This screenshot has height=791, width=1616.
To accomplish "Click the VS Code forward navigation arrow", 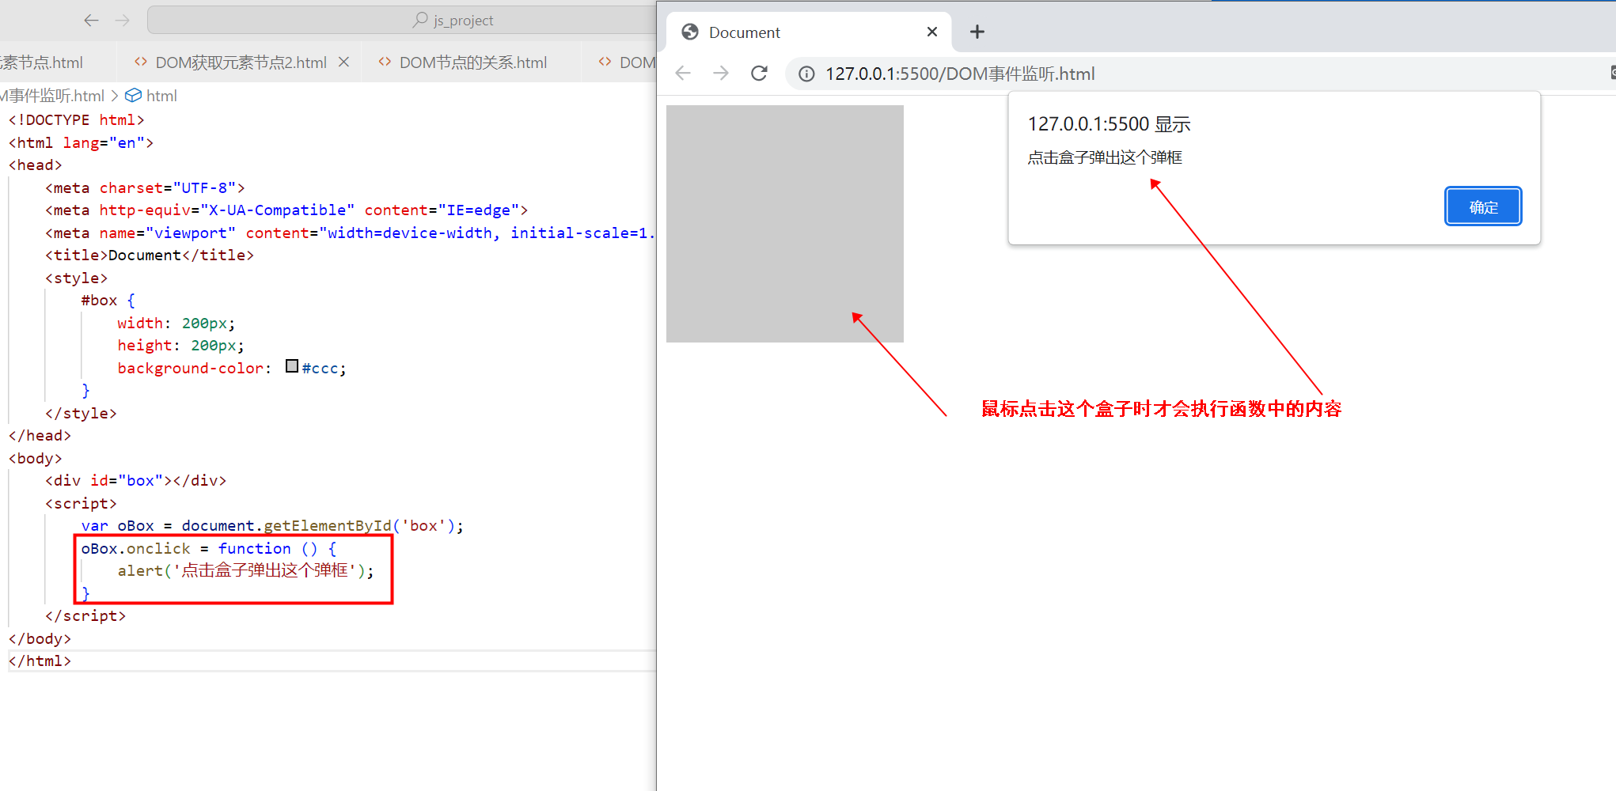I will [x=123, y=20].
